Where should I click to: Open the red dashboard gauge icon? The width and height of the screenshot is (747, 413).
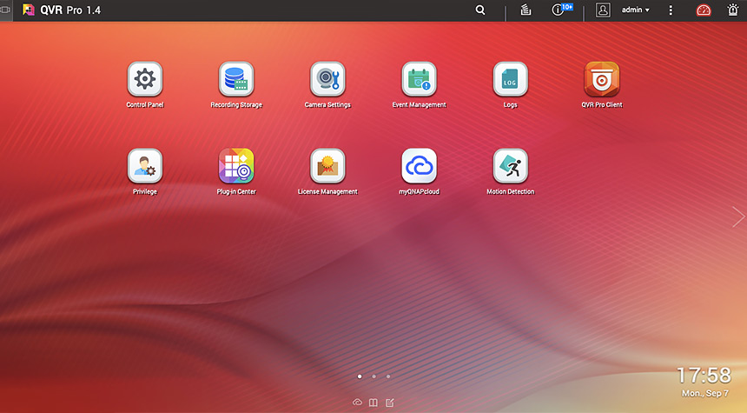coord(704,10)
